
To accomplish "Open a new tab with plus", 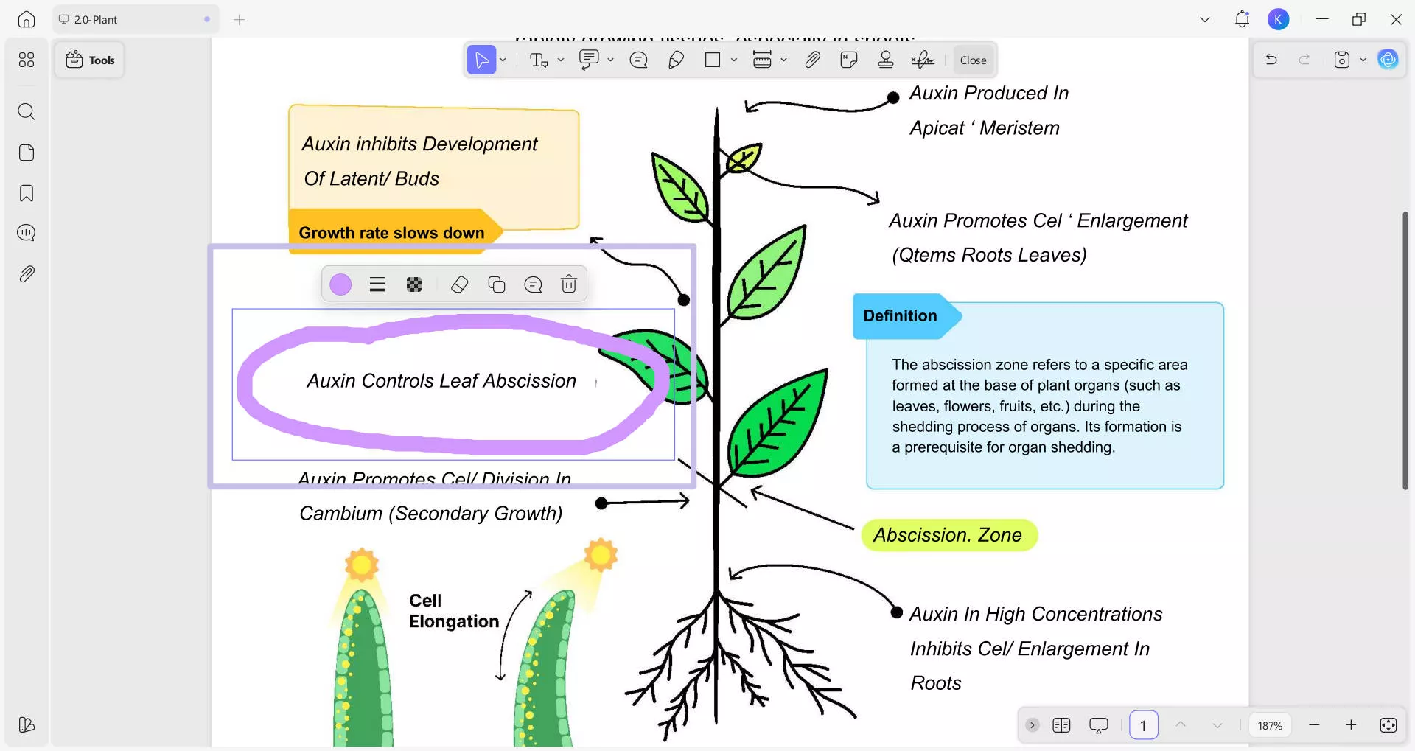I will point(240,20).
